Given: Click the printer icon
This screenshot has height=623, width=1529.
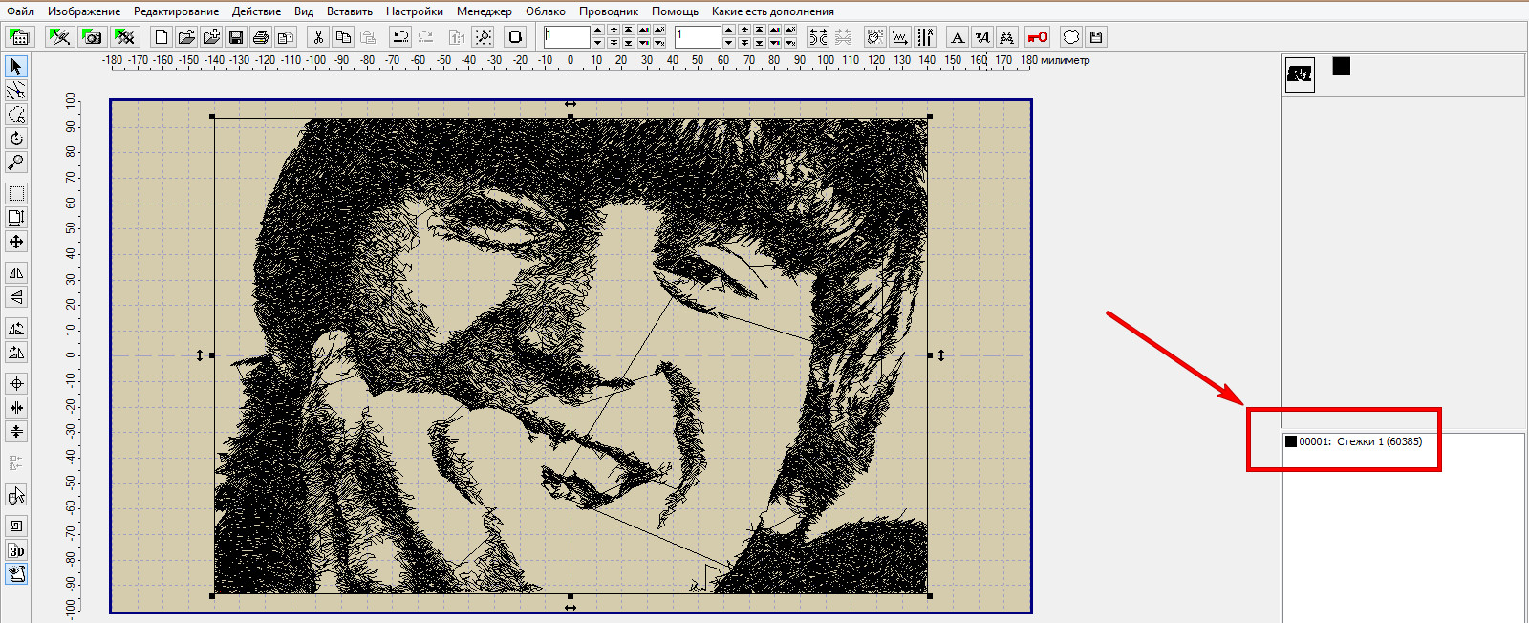Looking at the screenshot, I should tap(260, 37).
